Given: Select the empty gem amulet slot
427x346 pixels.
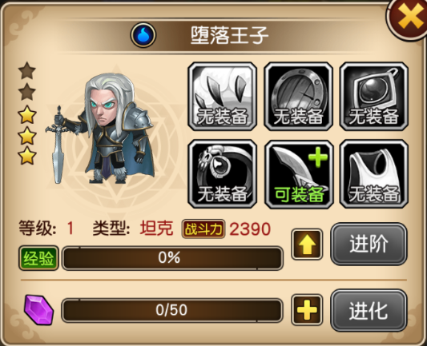Looking at the screenshot, I should click(374, 97).
